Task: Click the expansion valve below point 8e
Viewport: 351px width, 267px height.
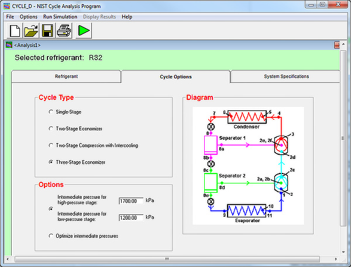Action: point(211,202)
